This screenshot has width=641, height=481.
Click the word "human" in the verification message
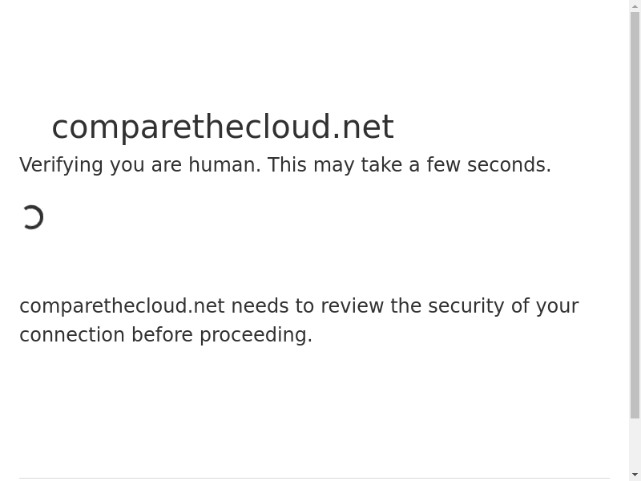click(x=222, y=165)
